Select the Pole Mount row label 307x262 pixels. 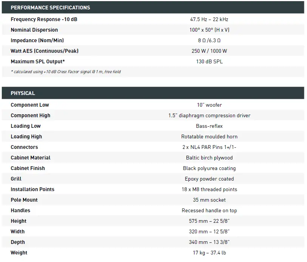[x=24, y=200]
